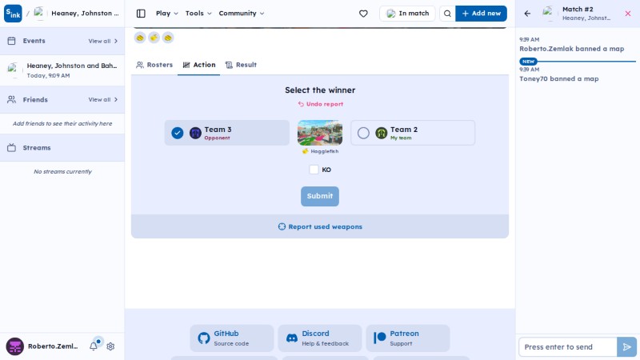
Task: Click Roberto.Zemlak user avatar
Action: point(14,346)
